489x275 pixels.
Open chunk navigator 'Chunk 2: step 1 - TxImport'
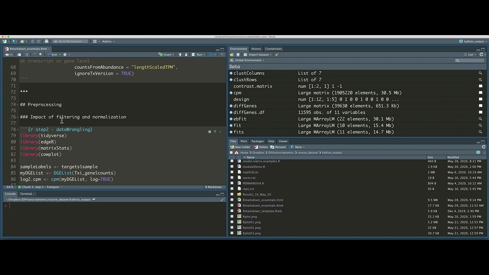[x=40, y=187]
